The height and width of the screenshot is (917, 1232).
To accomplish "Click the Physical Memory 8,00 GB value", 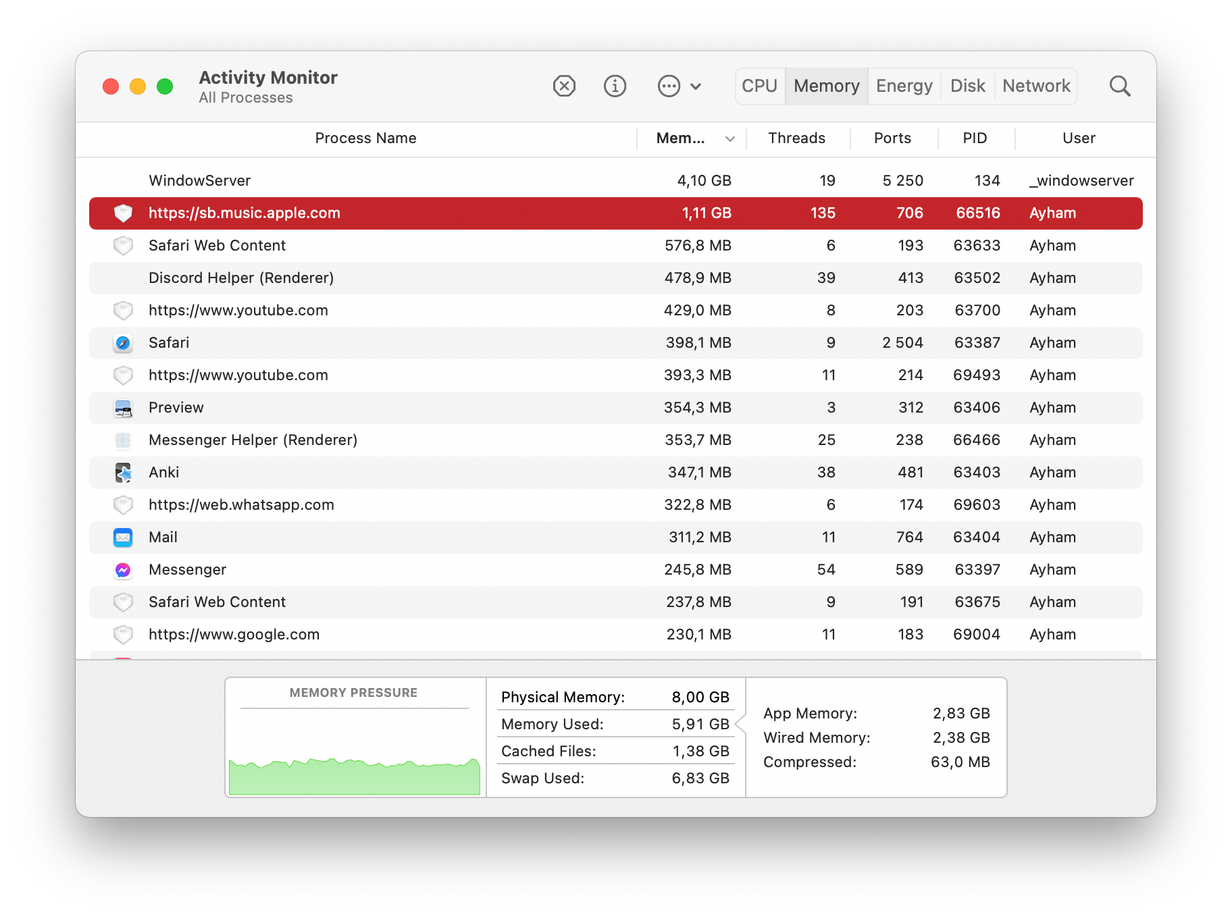I will pos(700,698).
